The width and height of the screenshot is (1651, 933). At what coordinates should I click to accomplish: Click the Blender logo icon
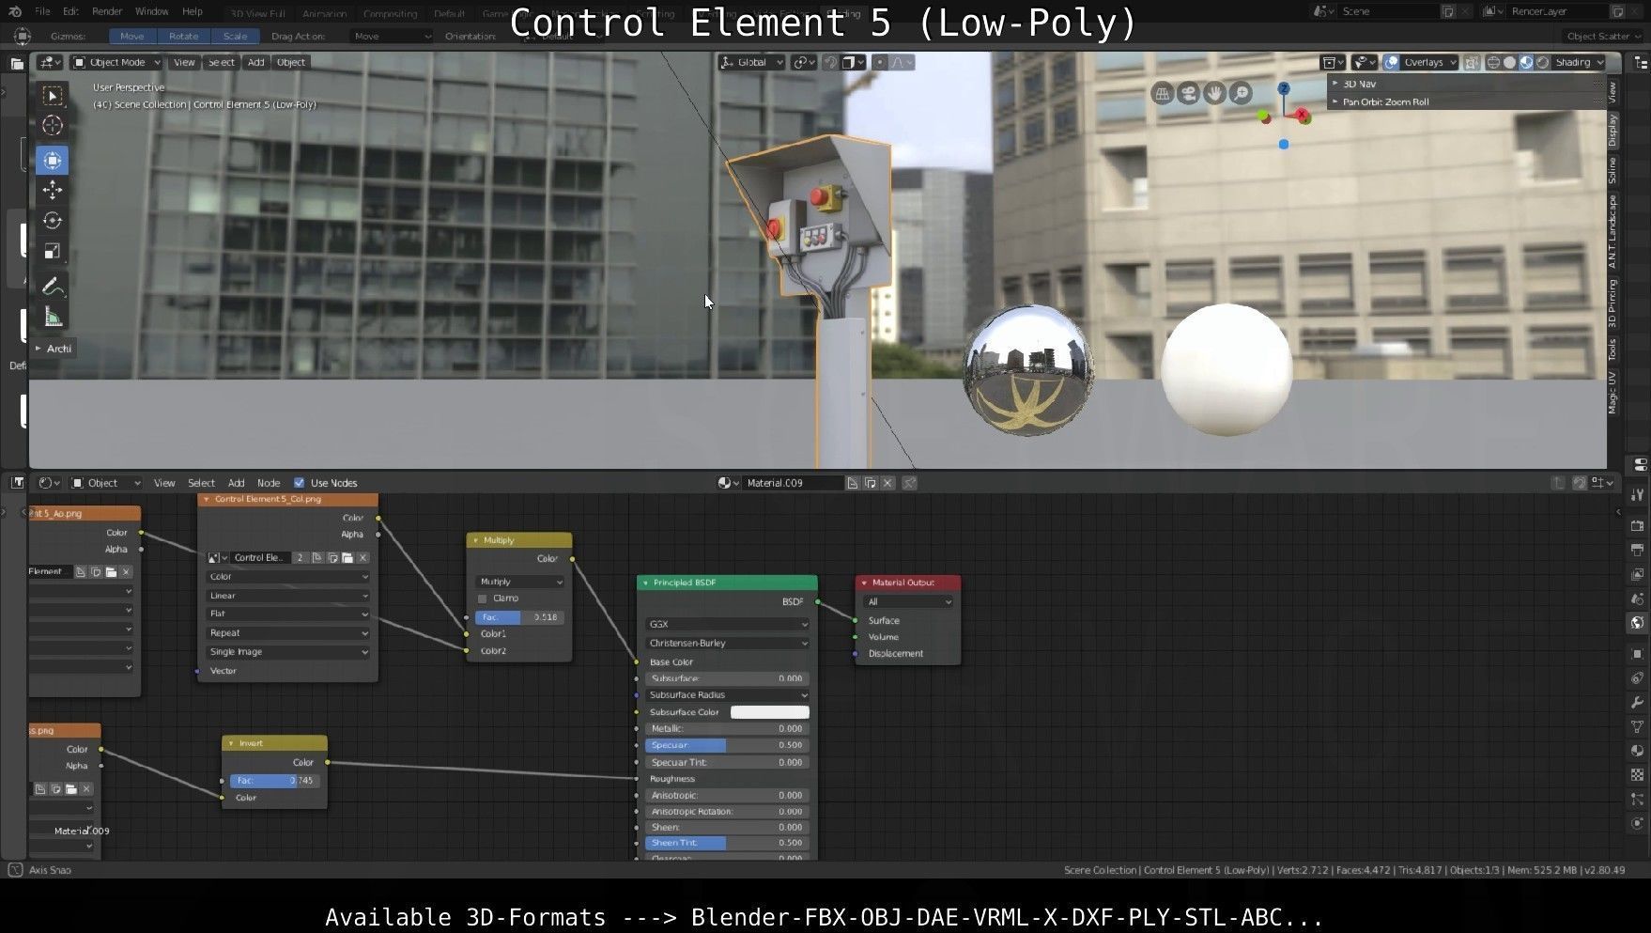coord(14,11)
